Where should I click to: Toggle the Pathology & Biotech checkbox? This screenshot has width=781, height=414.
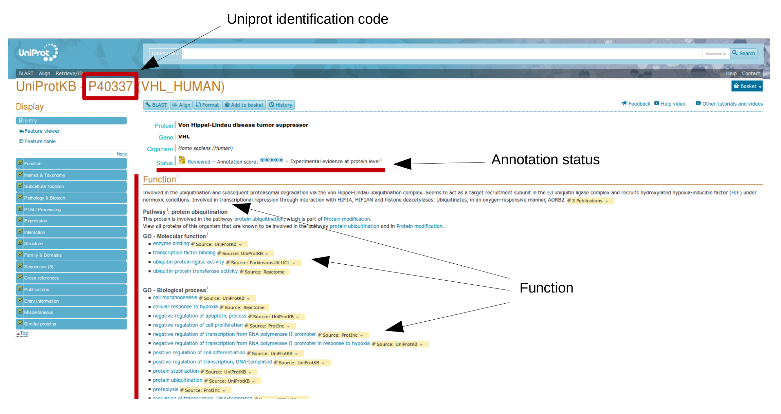[x=20, y=197]
